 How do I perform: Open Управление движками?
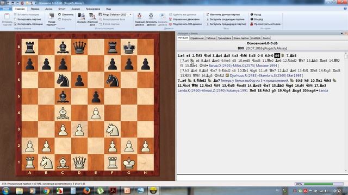pos(184,19)
